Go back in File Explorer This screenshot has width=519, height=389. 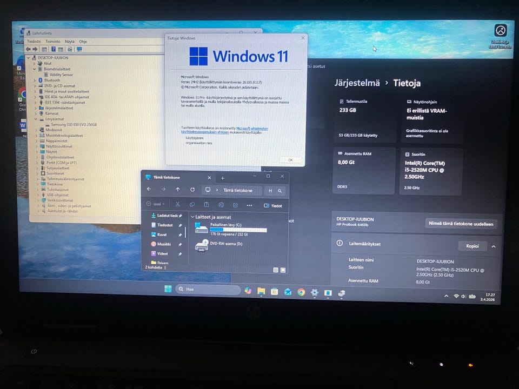[149, 189]
